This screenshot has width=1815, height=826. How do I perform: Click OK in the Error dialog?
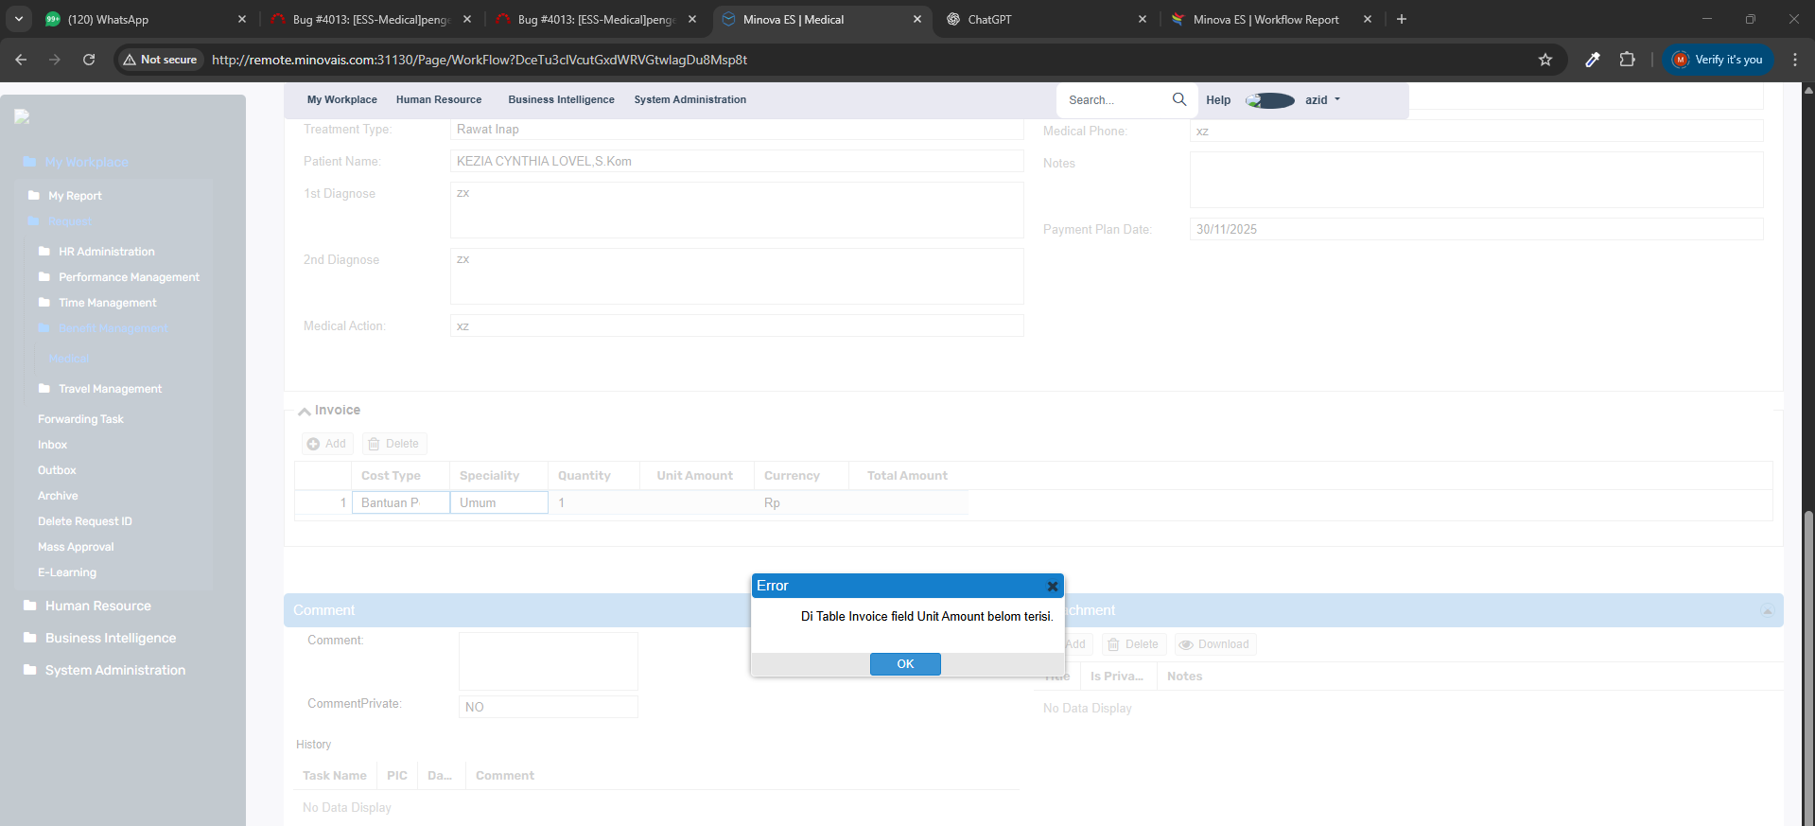click(x=904, y=664)
